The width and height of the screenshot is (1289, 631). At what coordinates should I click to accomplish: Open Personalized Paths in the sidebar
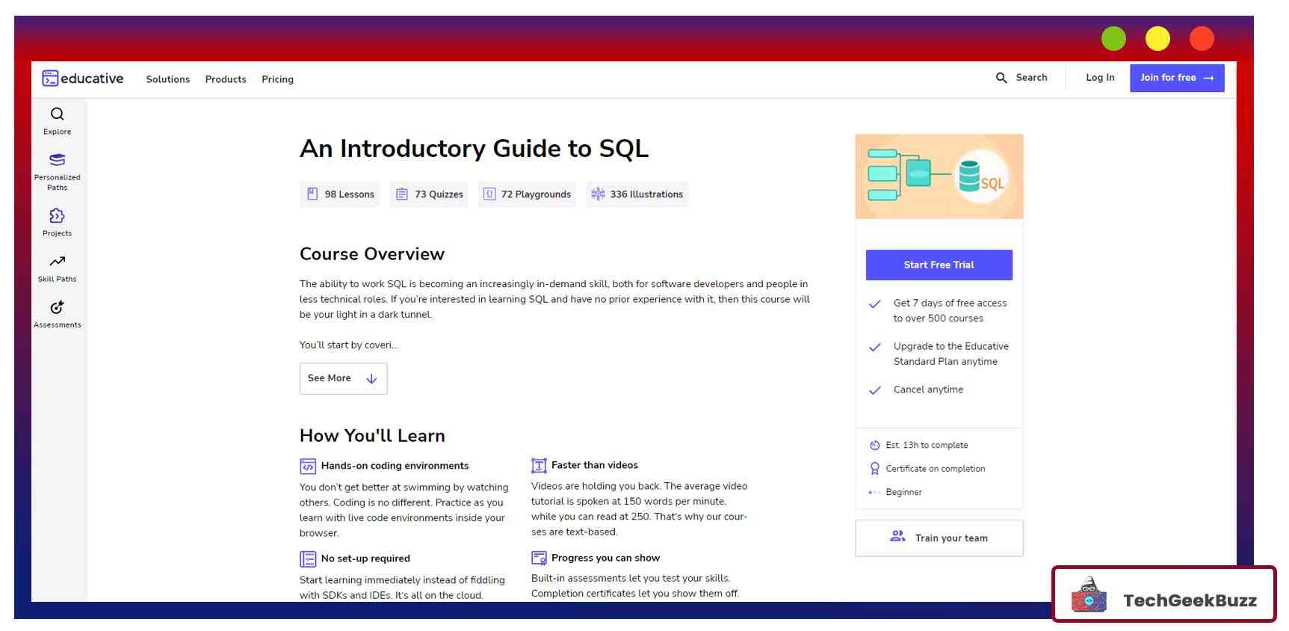click(x=57, y=171)
